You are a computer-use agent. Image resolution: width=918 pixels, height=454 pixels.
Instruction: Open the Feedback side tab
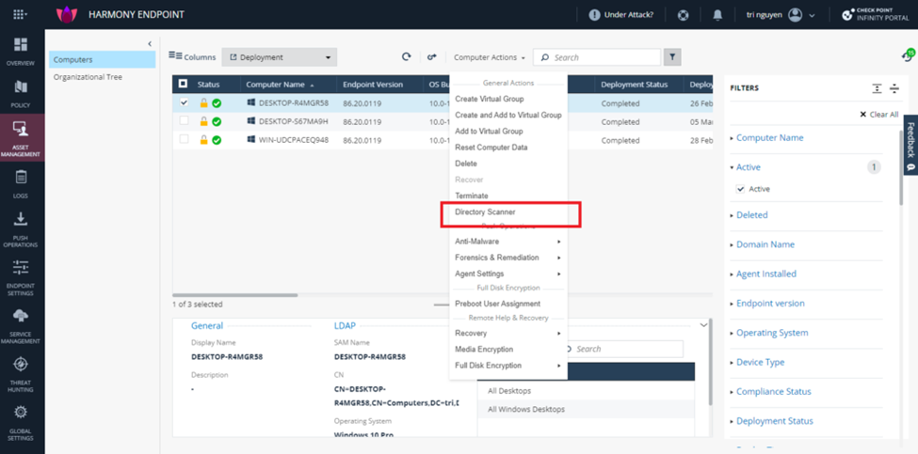[x=910, y=145]
